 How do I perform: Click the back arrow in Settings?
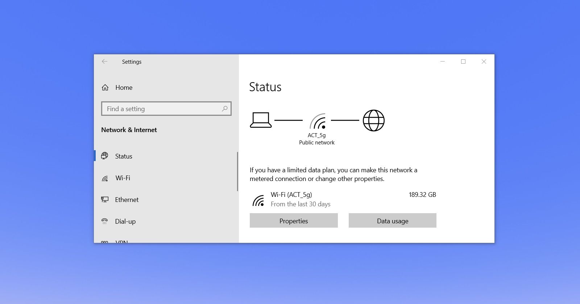[104, 62]
